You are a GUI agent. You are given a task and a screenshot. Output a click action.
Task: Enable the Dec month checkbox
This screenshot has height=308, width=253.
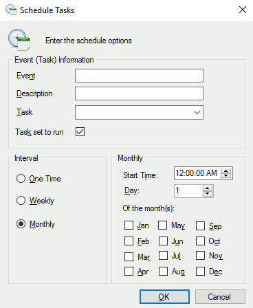(x=200, y=272)
